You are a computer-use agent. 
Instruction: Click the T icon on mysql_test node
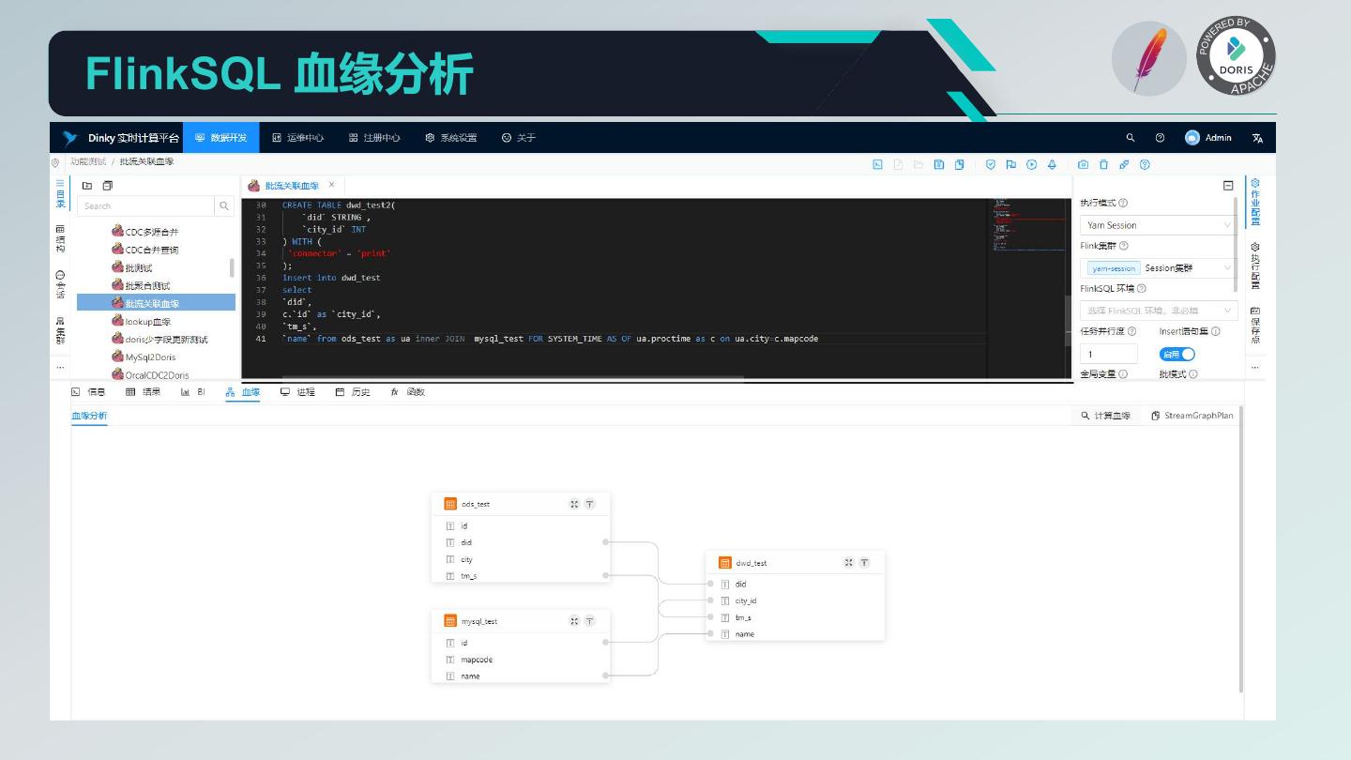point(590,621)
